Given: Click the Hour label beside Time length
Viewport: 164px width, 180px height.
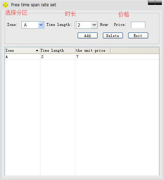Looking at the screenshot, I should (x=104, y=24).
